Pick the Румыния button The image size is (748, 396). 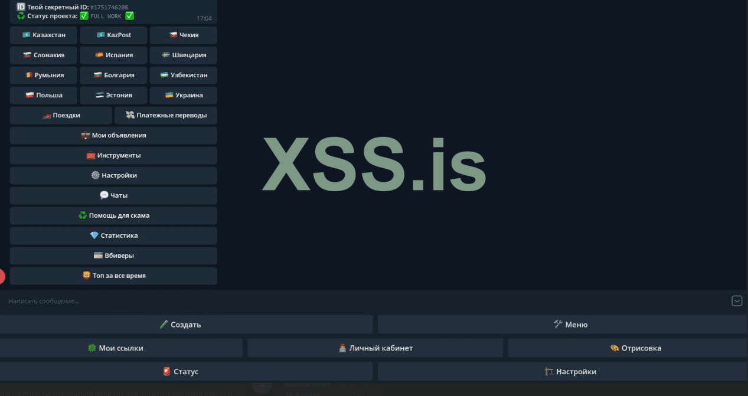[x=44, y=76]
